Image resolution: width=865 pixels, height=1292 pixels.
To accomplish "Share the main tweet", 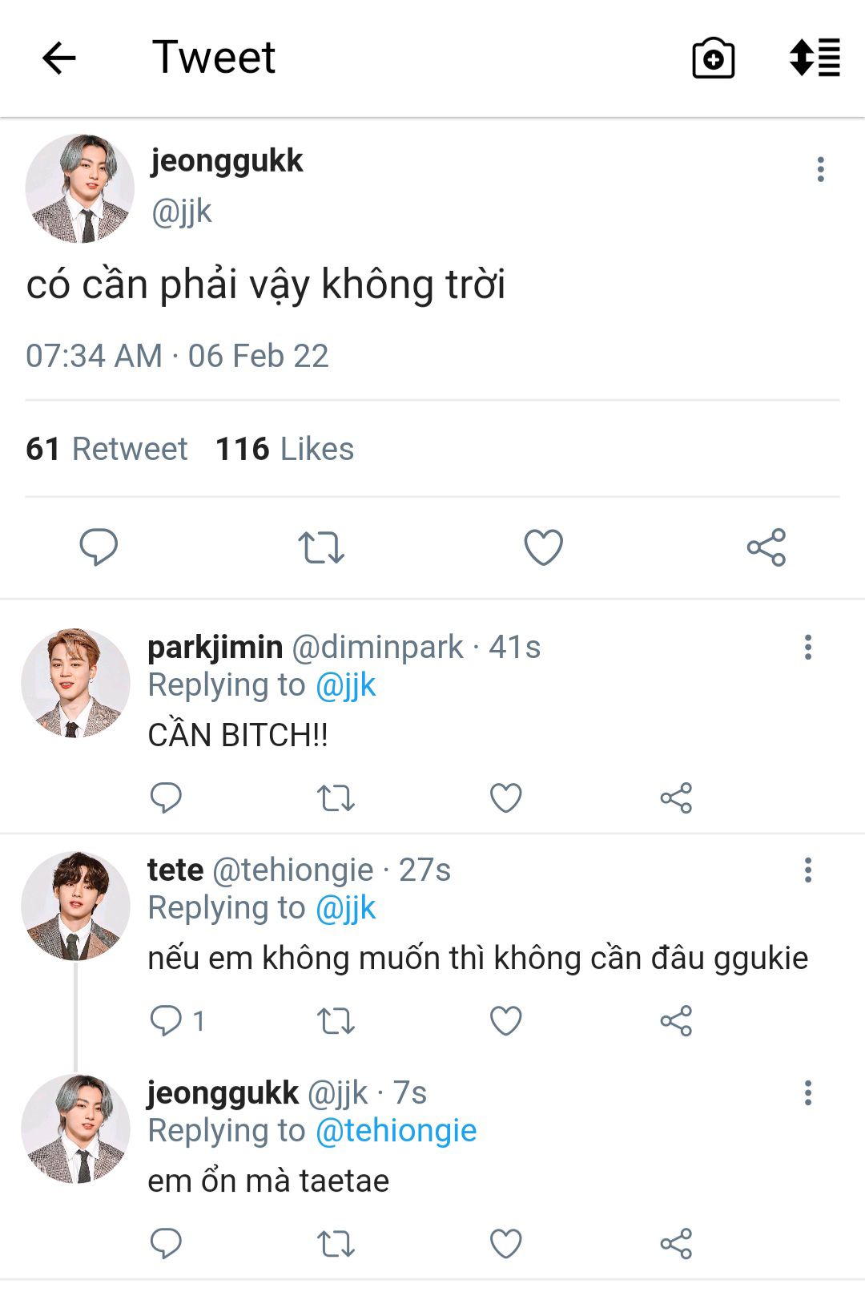I will 766,547.
